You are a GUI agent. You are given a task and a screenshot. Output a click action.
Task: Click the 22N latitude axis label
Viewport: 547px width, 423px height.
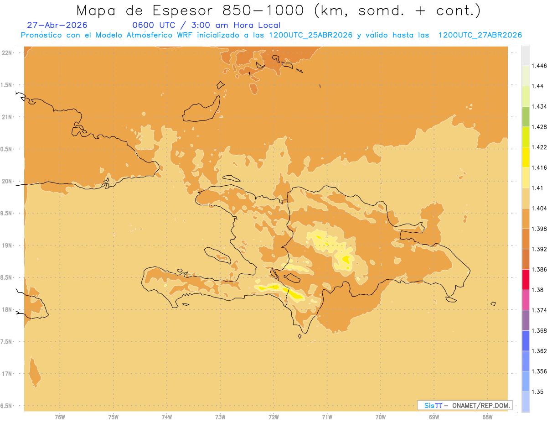click(7, 53)
